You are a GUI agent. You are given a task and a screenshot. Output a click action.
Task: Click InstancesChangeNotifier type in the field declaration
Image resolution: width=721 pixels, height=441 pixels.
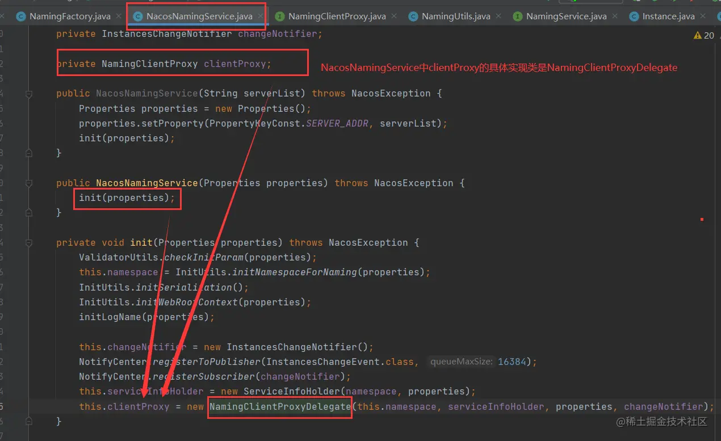(x=167, y=34)
